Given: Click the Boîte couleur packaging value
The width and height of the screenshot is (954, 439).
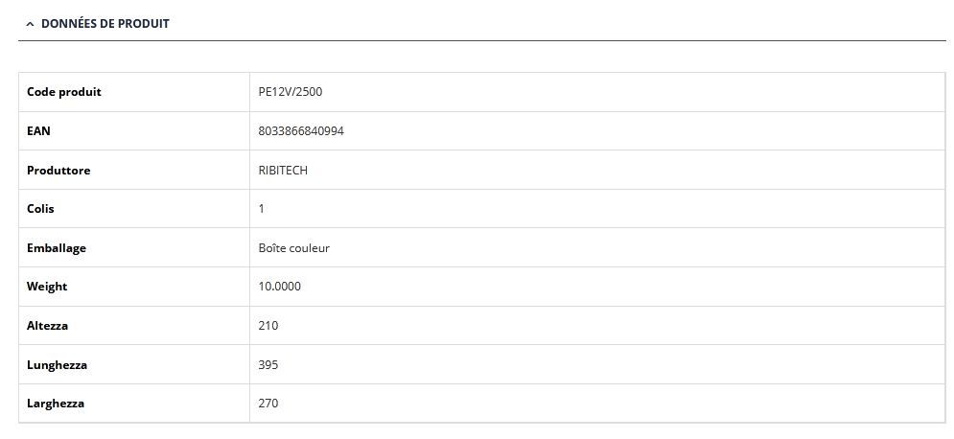Looking at the screenshot, I should 294,248.
